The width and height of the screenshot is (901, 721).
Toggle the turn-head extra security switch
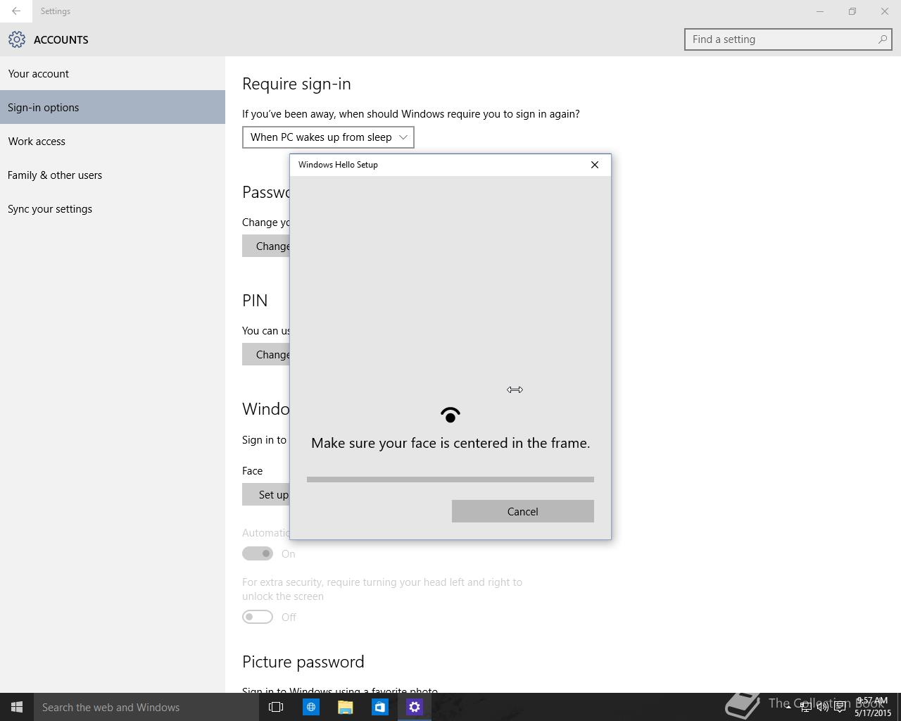pyautogui.click(x=258, y=617)
